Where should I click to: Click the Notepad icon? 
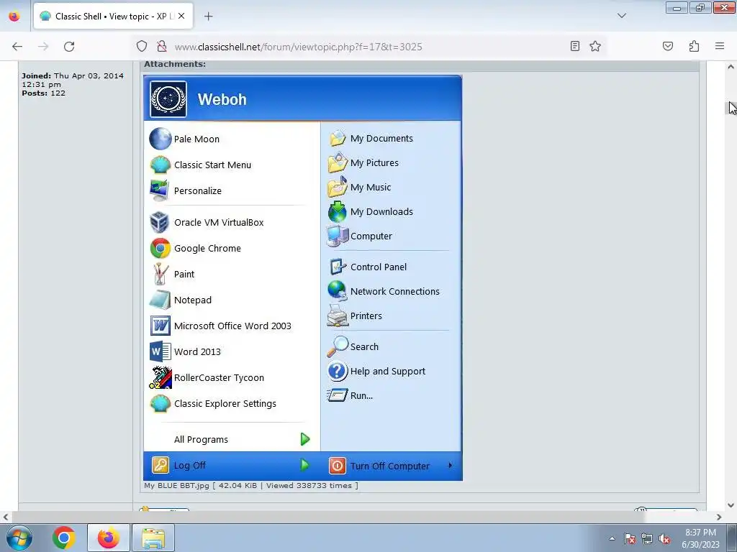pyautogui.click(x=160, y=300)
